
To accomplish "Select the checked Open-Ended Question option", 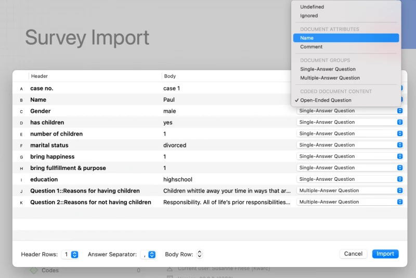I will click(326, 100).
